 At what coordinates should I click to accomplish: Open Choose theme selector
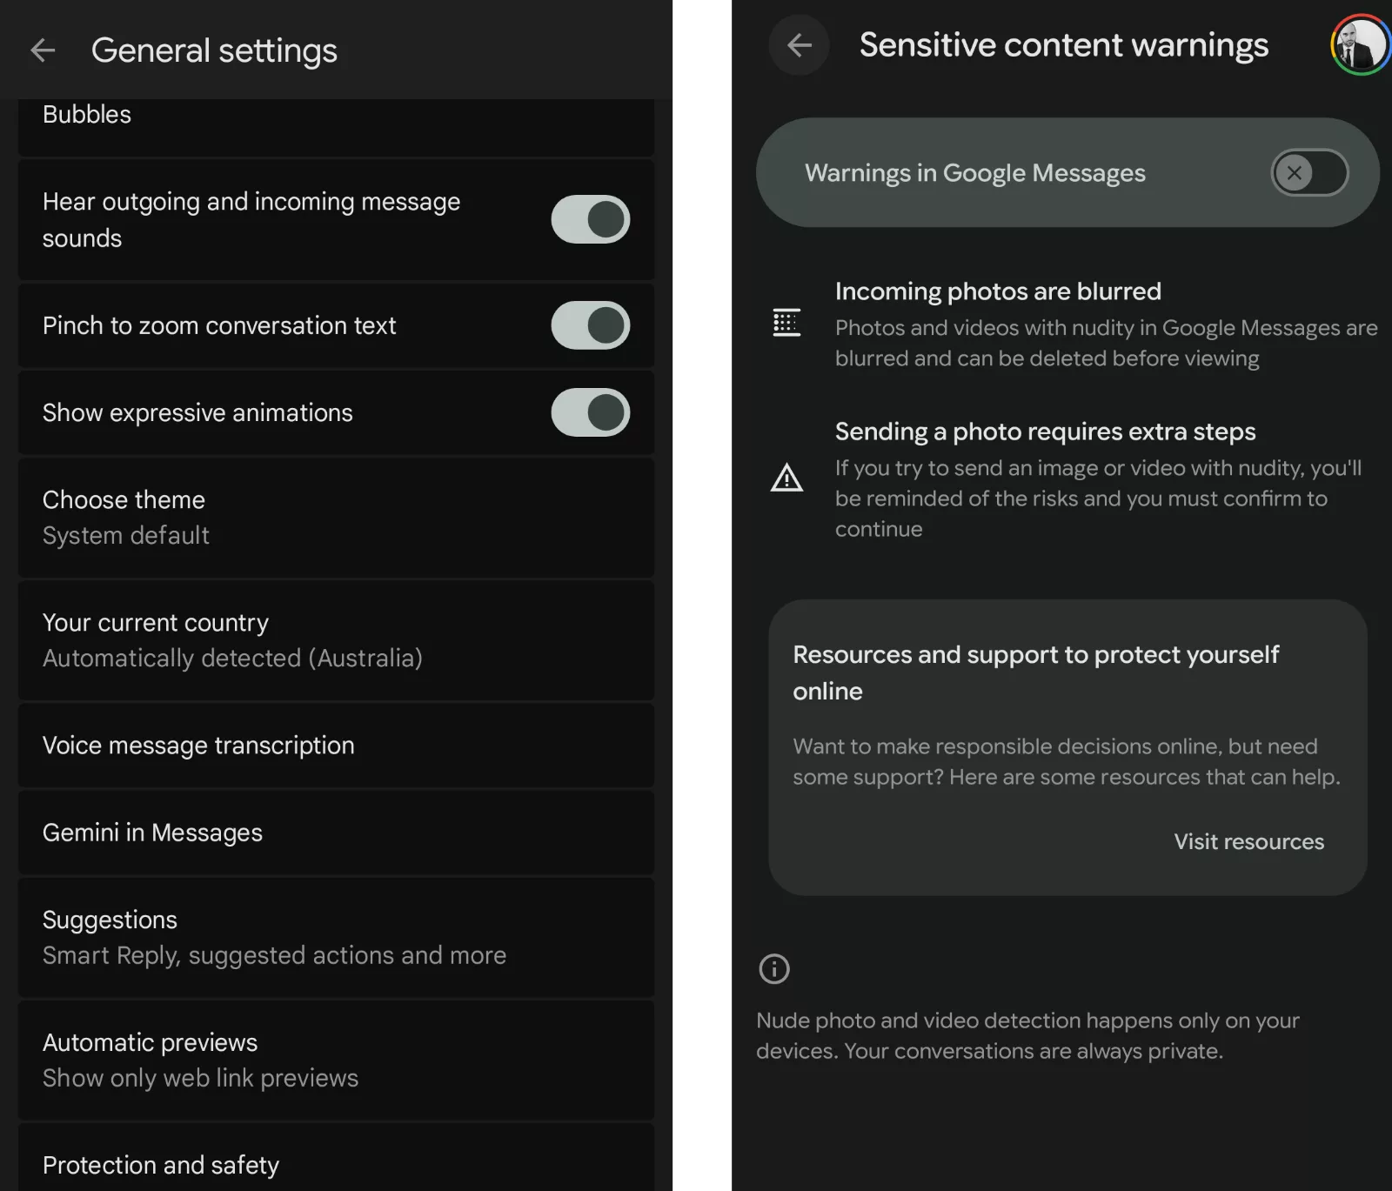click(x=336, y=517)
